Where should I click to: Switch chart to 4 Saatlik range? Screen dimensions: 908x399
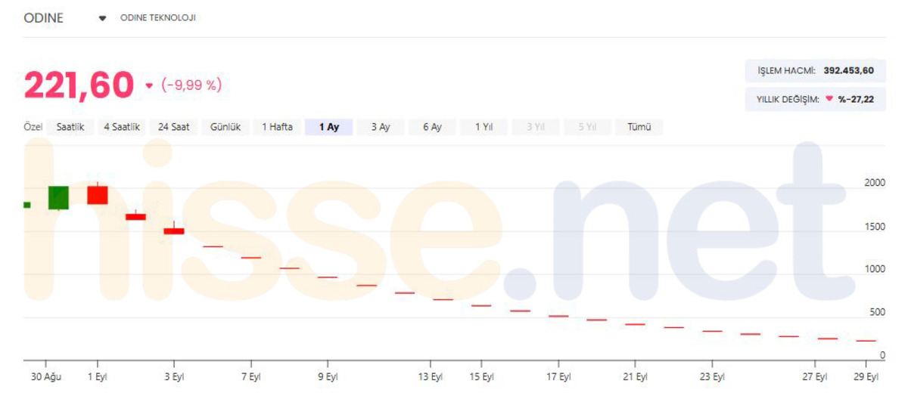tap(122, 127)
